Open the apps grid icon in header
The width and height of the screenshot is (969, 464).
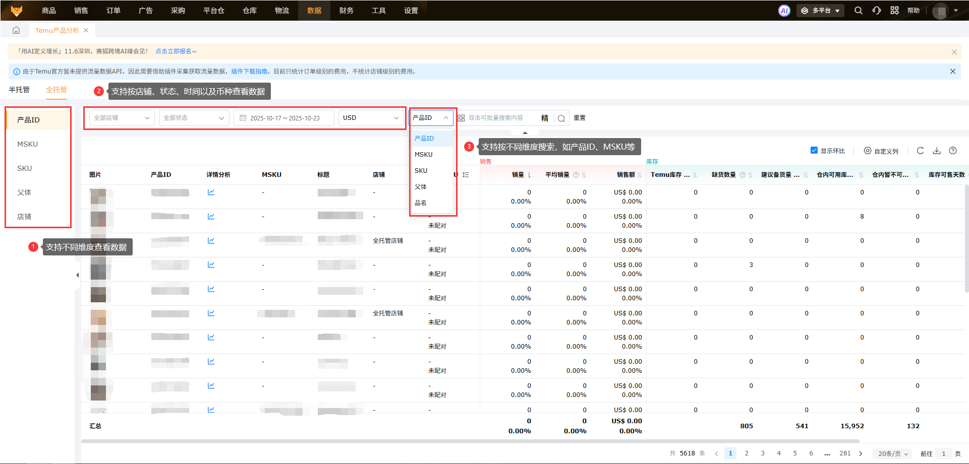click(894, 11)
